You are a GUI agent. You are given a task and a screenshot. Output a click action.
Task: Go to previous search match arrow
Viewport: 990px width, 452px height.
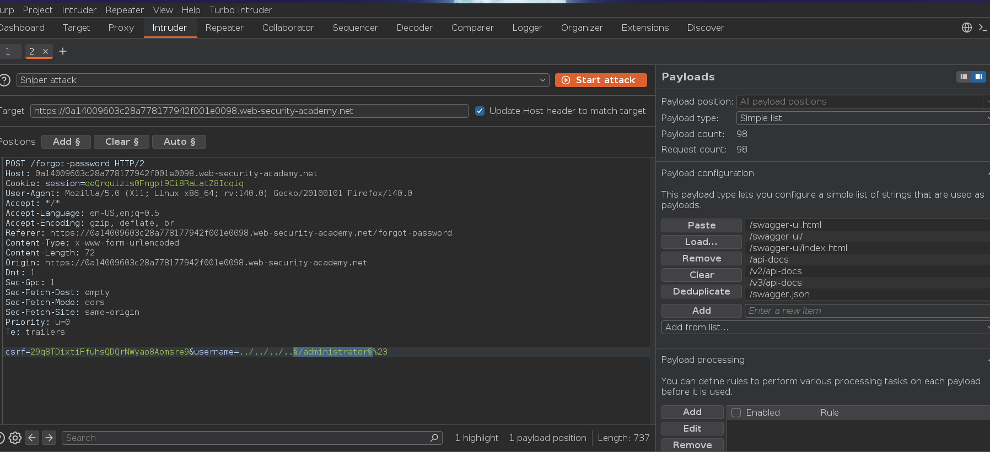tap(33, 438)
